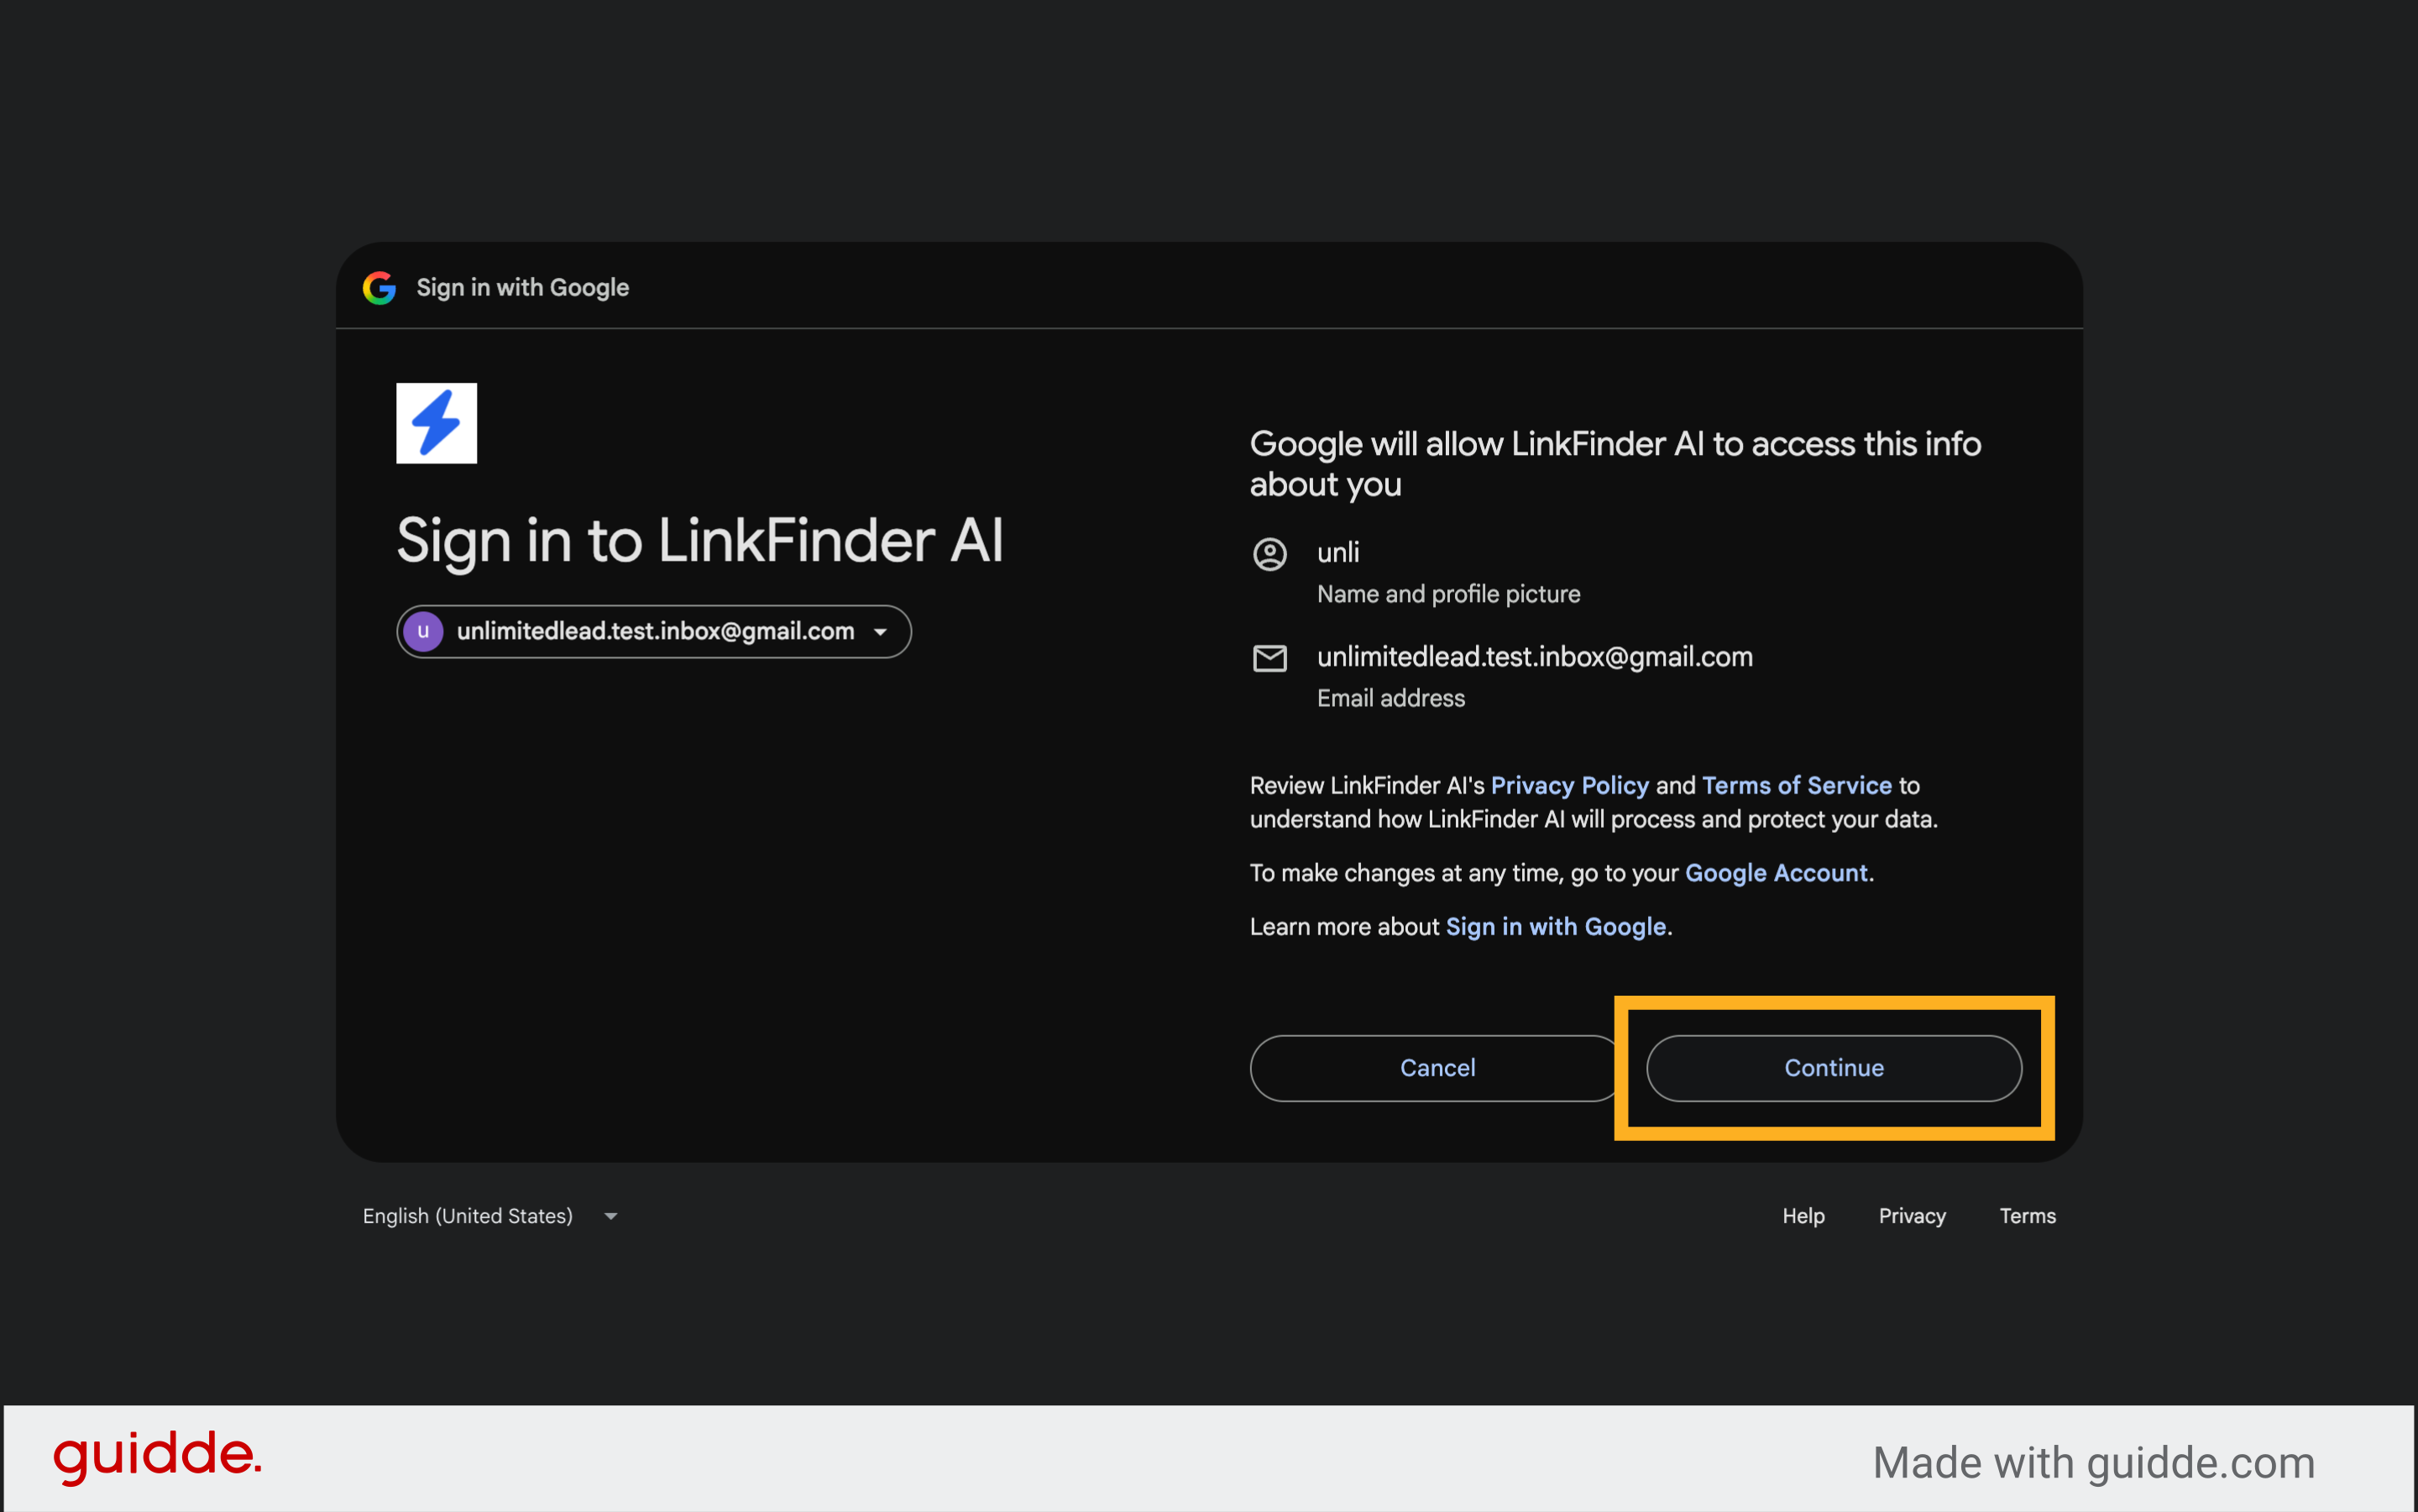Open the Sign in with Google link
The width and height of the screenshot is (2418, 1512).
tap(1556, 927)
